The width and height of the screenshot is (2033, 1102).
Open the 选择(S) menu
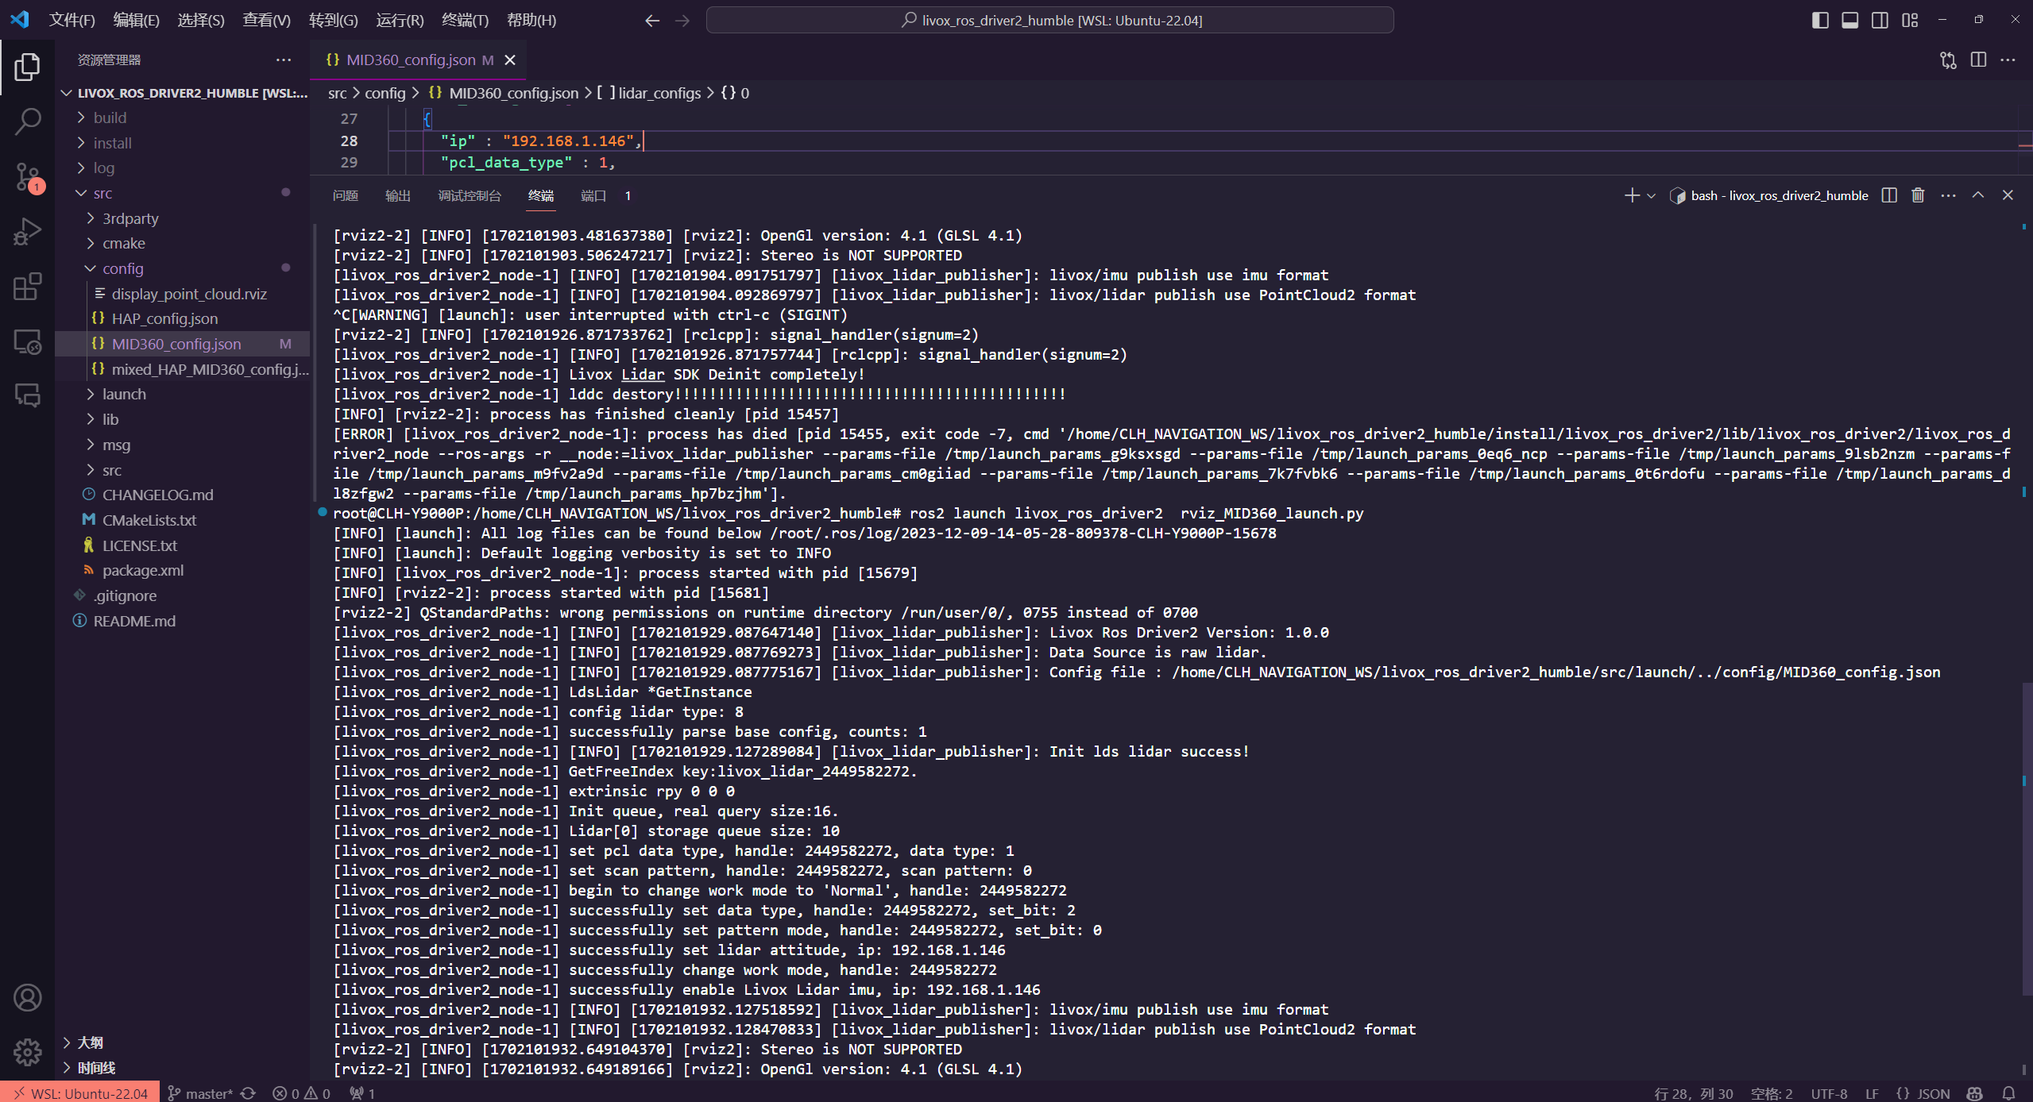(201, 21)
